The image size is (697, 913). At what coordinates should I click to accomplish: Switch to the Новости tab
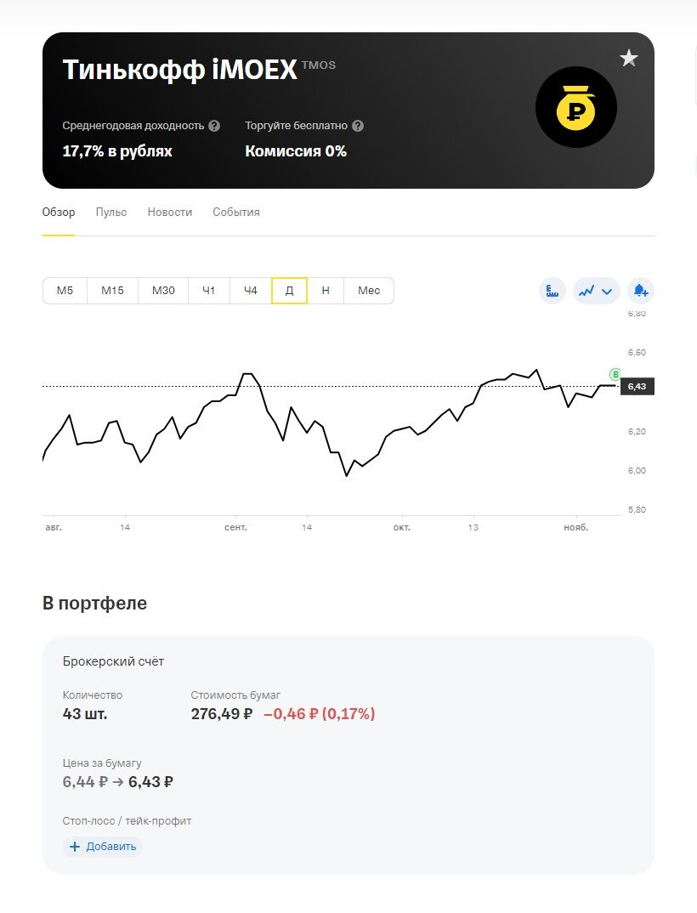tap(170, 213)
